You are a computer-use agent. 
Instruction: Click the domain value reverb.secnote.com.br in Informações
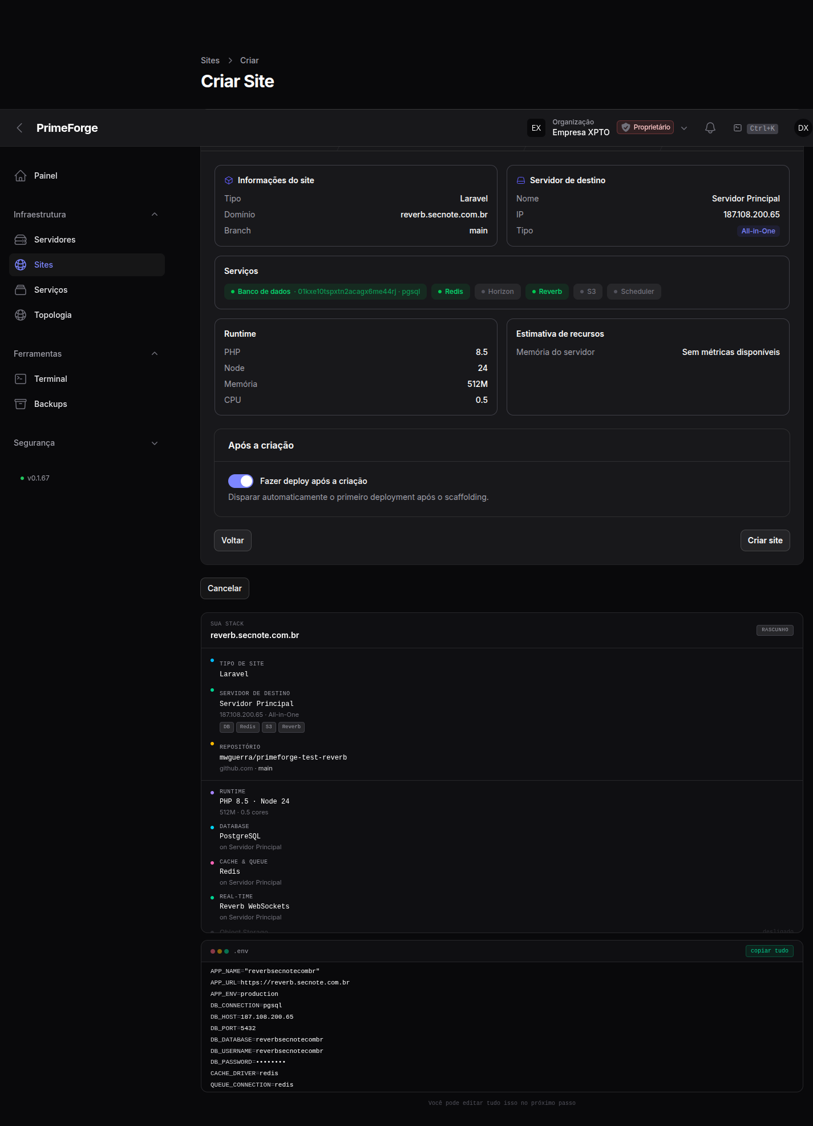[444, 215]
